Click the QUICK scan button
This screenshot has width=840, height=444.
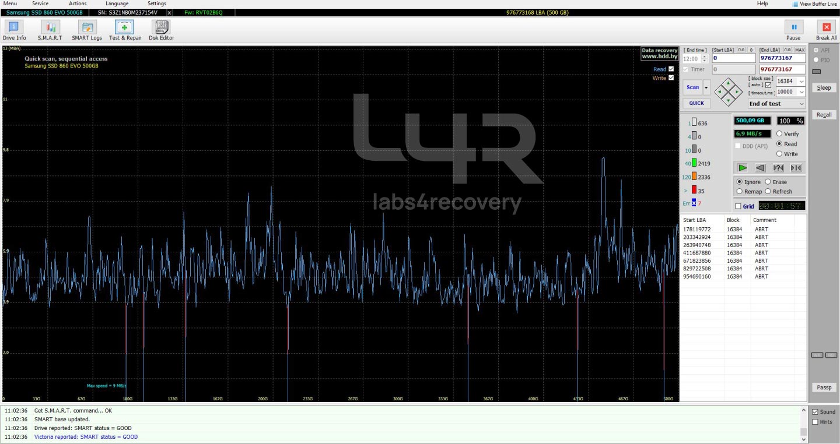click(x=696, y=103)
